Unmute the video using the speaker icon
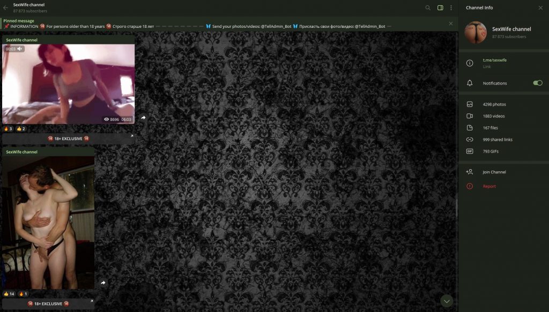 [20, 49]
